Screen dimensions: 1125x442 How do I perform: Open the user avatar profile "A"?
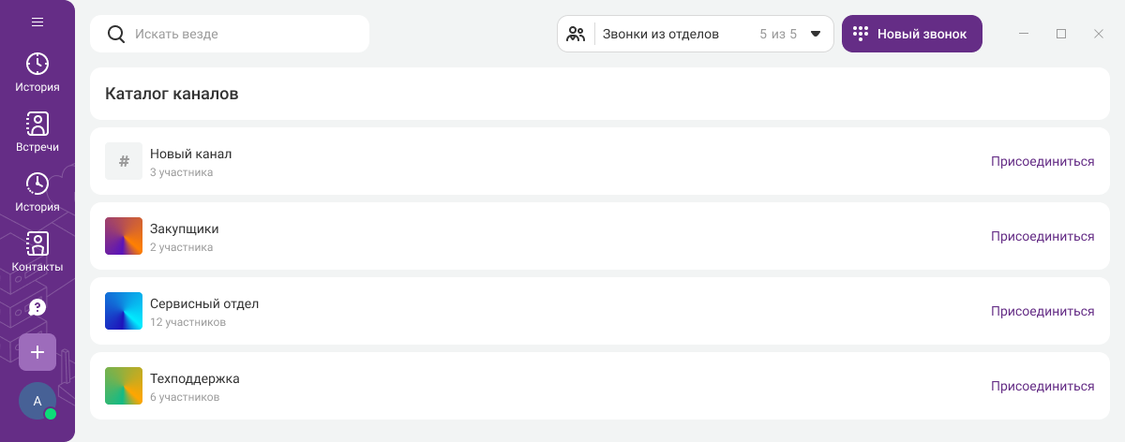[x=37, y=401]
